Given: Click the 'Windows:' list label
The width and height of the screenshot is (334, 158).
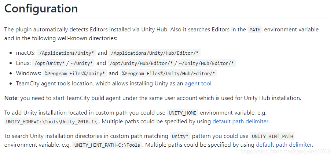Looking at the screenshot, I should click(29, 73).
